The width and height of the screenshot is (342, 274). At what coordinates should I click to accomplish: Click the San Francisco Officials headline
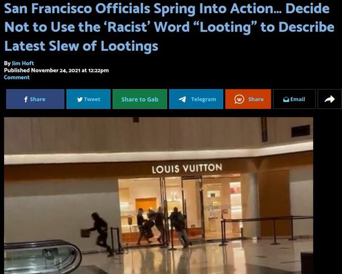[169, 27]
